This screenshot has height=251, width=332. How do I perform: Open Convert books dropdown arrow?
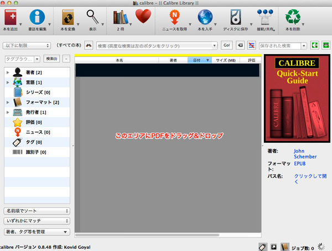[x=78, y=24]
